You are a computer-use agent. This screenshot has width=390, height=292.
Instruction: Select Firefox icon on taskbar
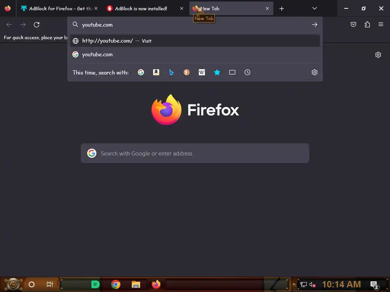point(156,284)
